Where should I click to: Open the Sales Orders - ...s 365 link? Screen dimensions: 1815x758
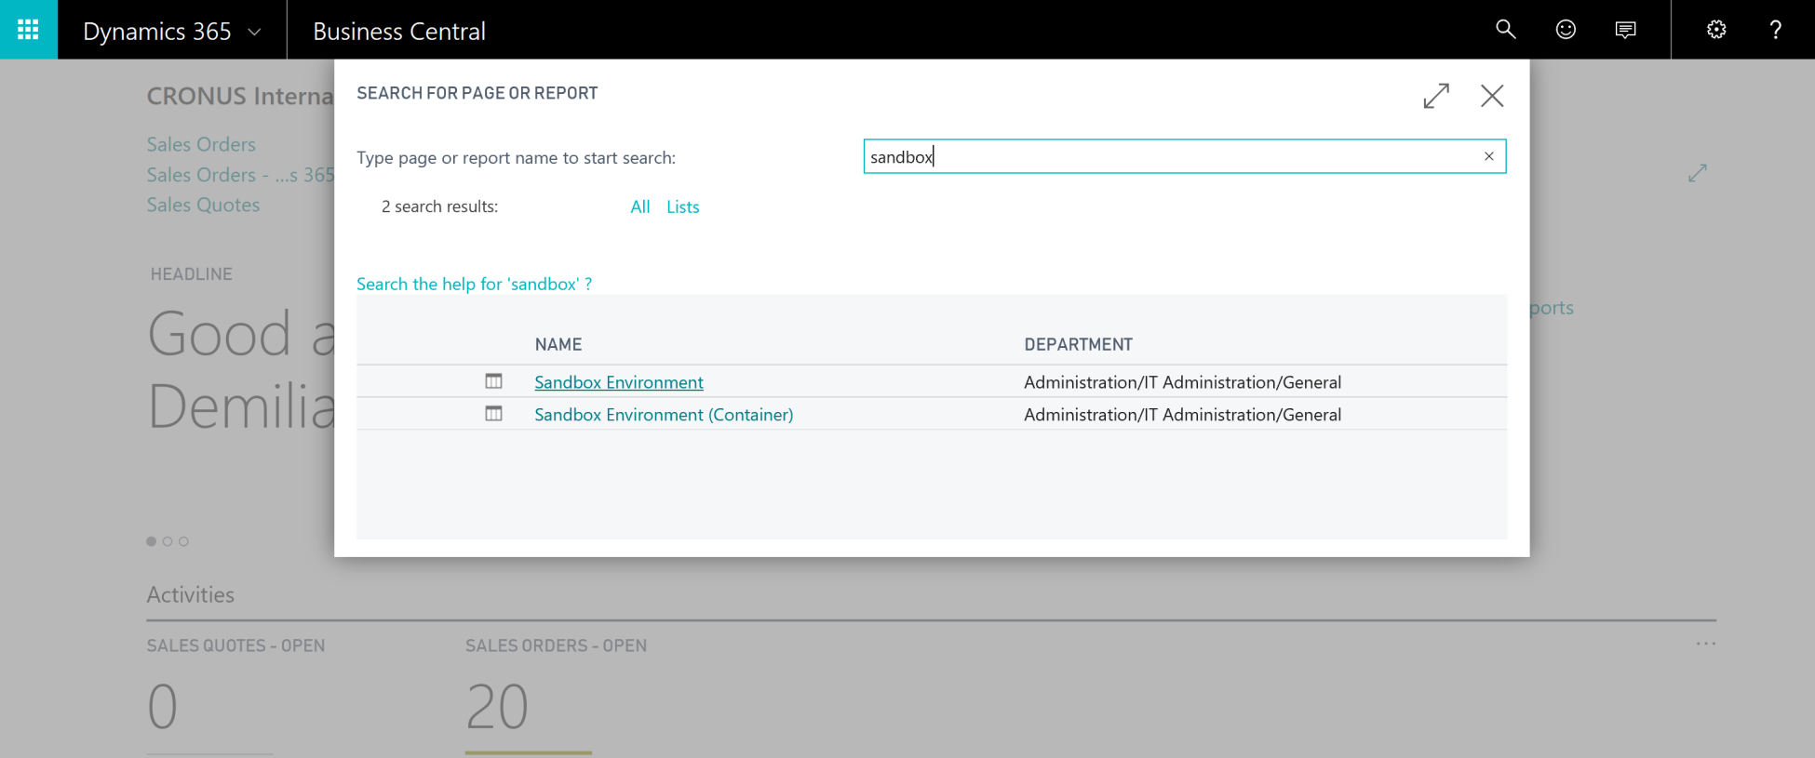pyautogui.click(x=240, y=175)
